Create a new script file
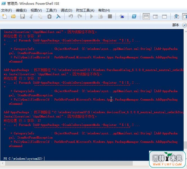This screenshot has width=187, height=169. [4, 16]
